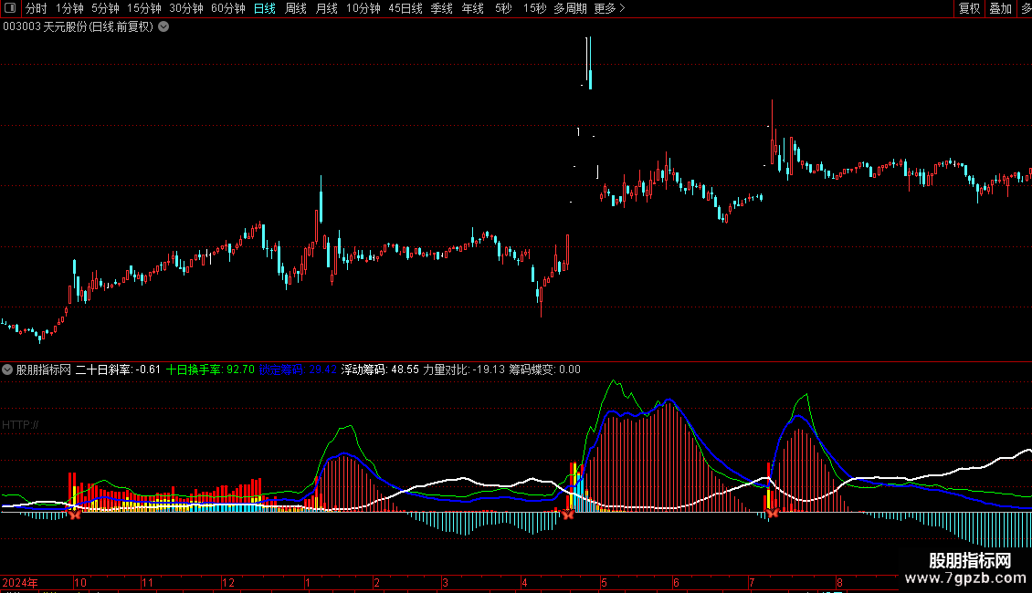This screenshot has width=1032, height=593.
Task: Click the butterfly signal icon near late April
Action: tap(568, 514)
